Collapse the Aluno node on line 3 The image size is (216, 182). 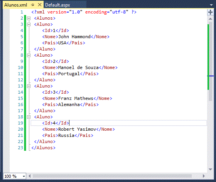(29, 24)
